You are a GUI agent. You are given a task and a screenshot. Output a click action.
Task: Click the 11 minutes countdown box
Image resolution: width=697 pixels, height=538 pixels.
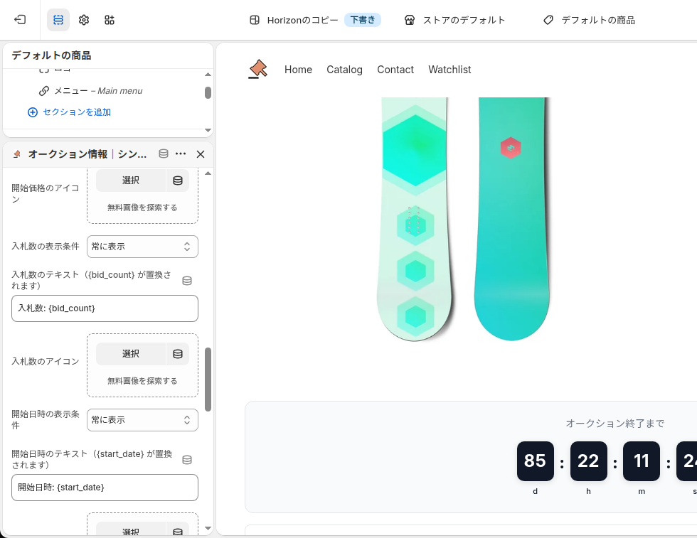coord(642,461)
